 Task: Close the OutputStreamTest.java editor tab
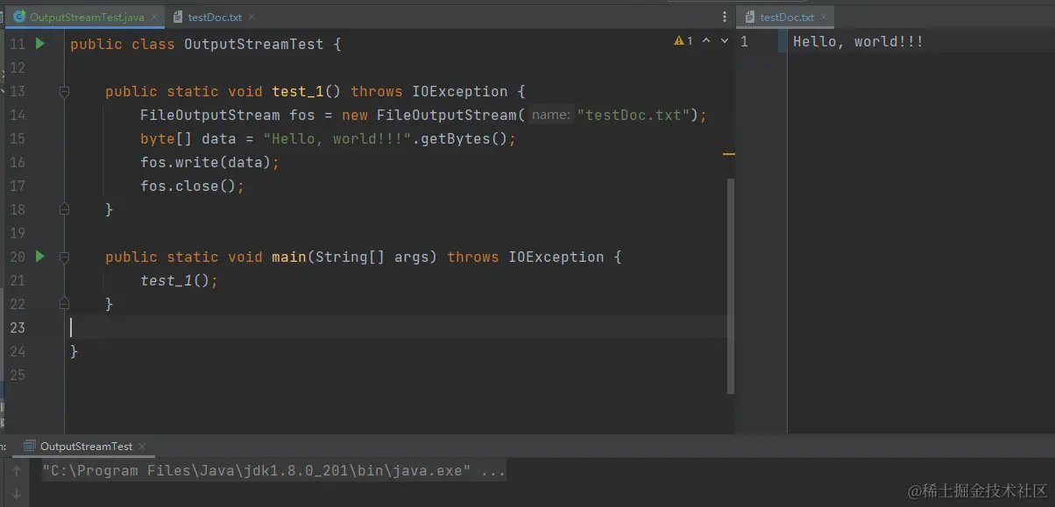tap(155, 17)
